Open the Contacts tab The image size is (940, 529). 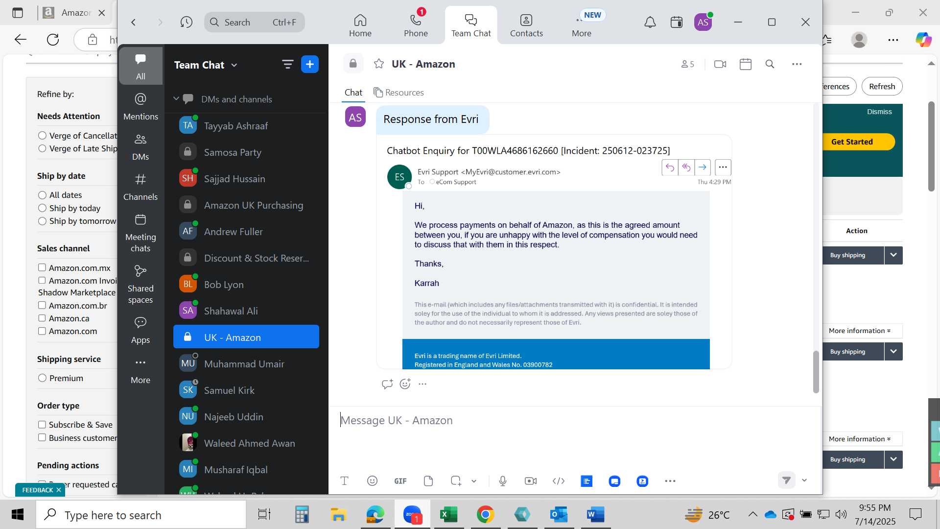tap(526, 25)
